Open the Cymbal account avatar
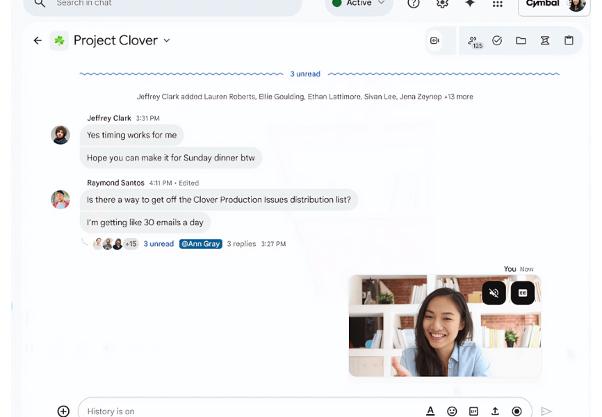 pyautogui.click(x=577, y=5)
